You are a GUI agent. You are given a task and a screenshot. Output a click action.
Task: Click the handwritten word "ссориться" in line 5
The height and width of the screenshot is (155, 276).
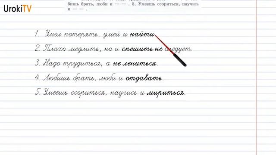point(88,93)
